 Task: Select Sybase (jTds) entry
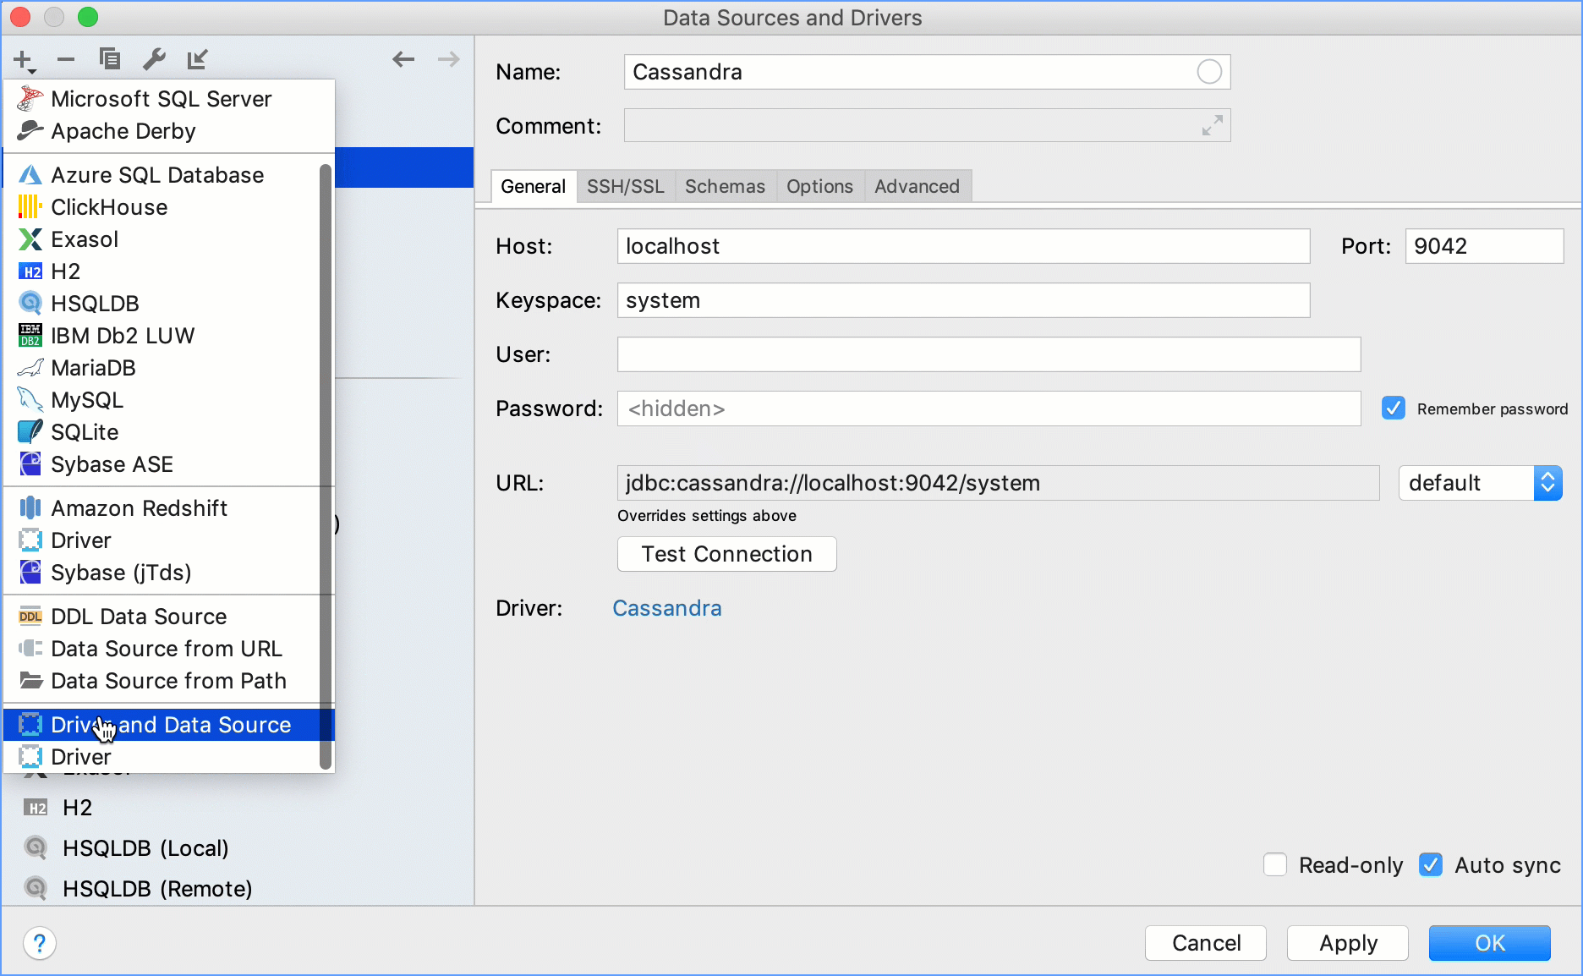click(162, 573)
